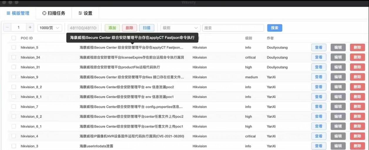Edit the hikvision_4 template
369x150 pixels.
(338, 136)
